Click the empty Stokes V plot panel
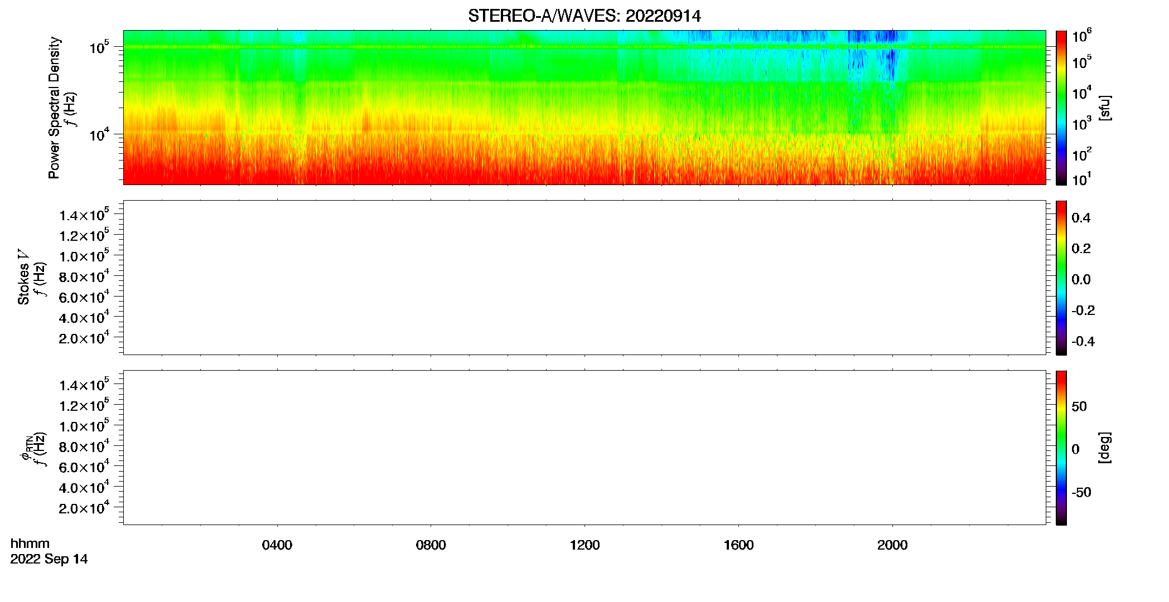Viewport: 1169px width, 602px height. click(x=584, y=278)
